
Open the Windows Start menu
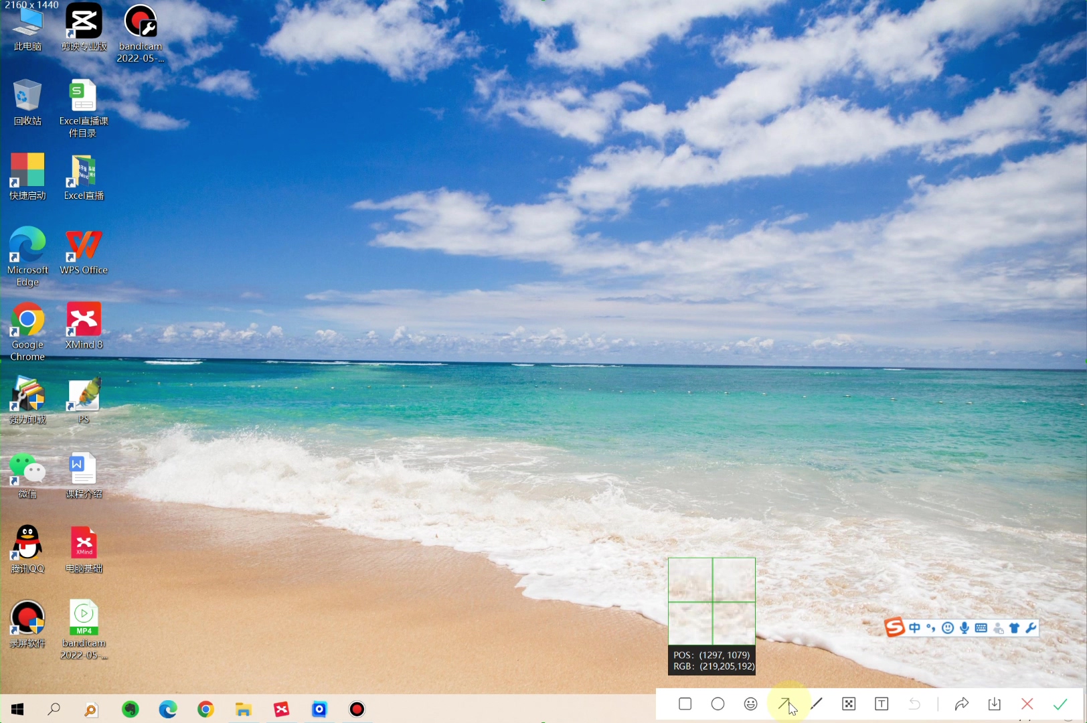[x=17, y=709]
